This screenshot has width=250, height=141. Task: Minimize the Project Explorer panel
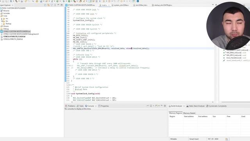(x=58, y=5)
